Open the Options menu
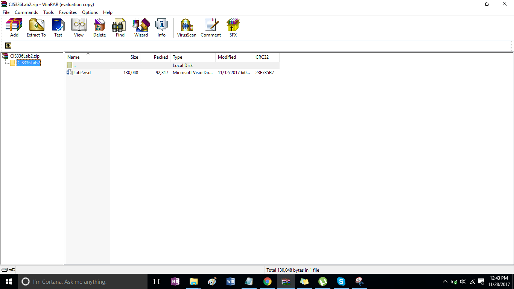Viewport: 514px width, 289px height. [90, 12]
